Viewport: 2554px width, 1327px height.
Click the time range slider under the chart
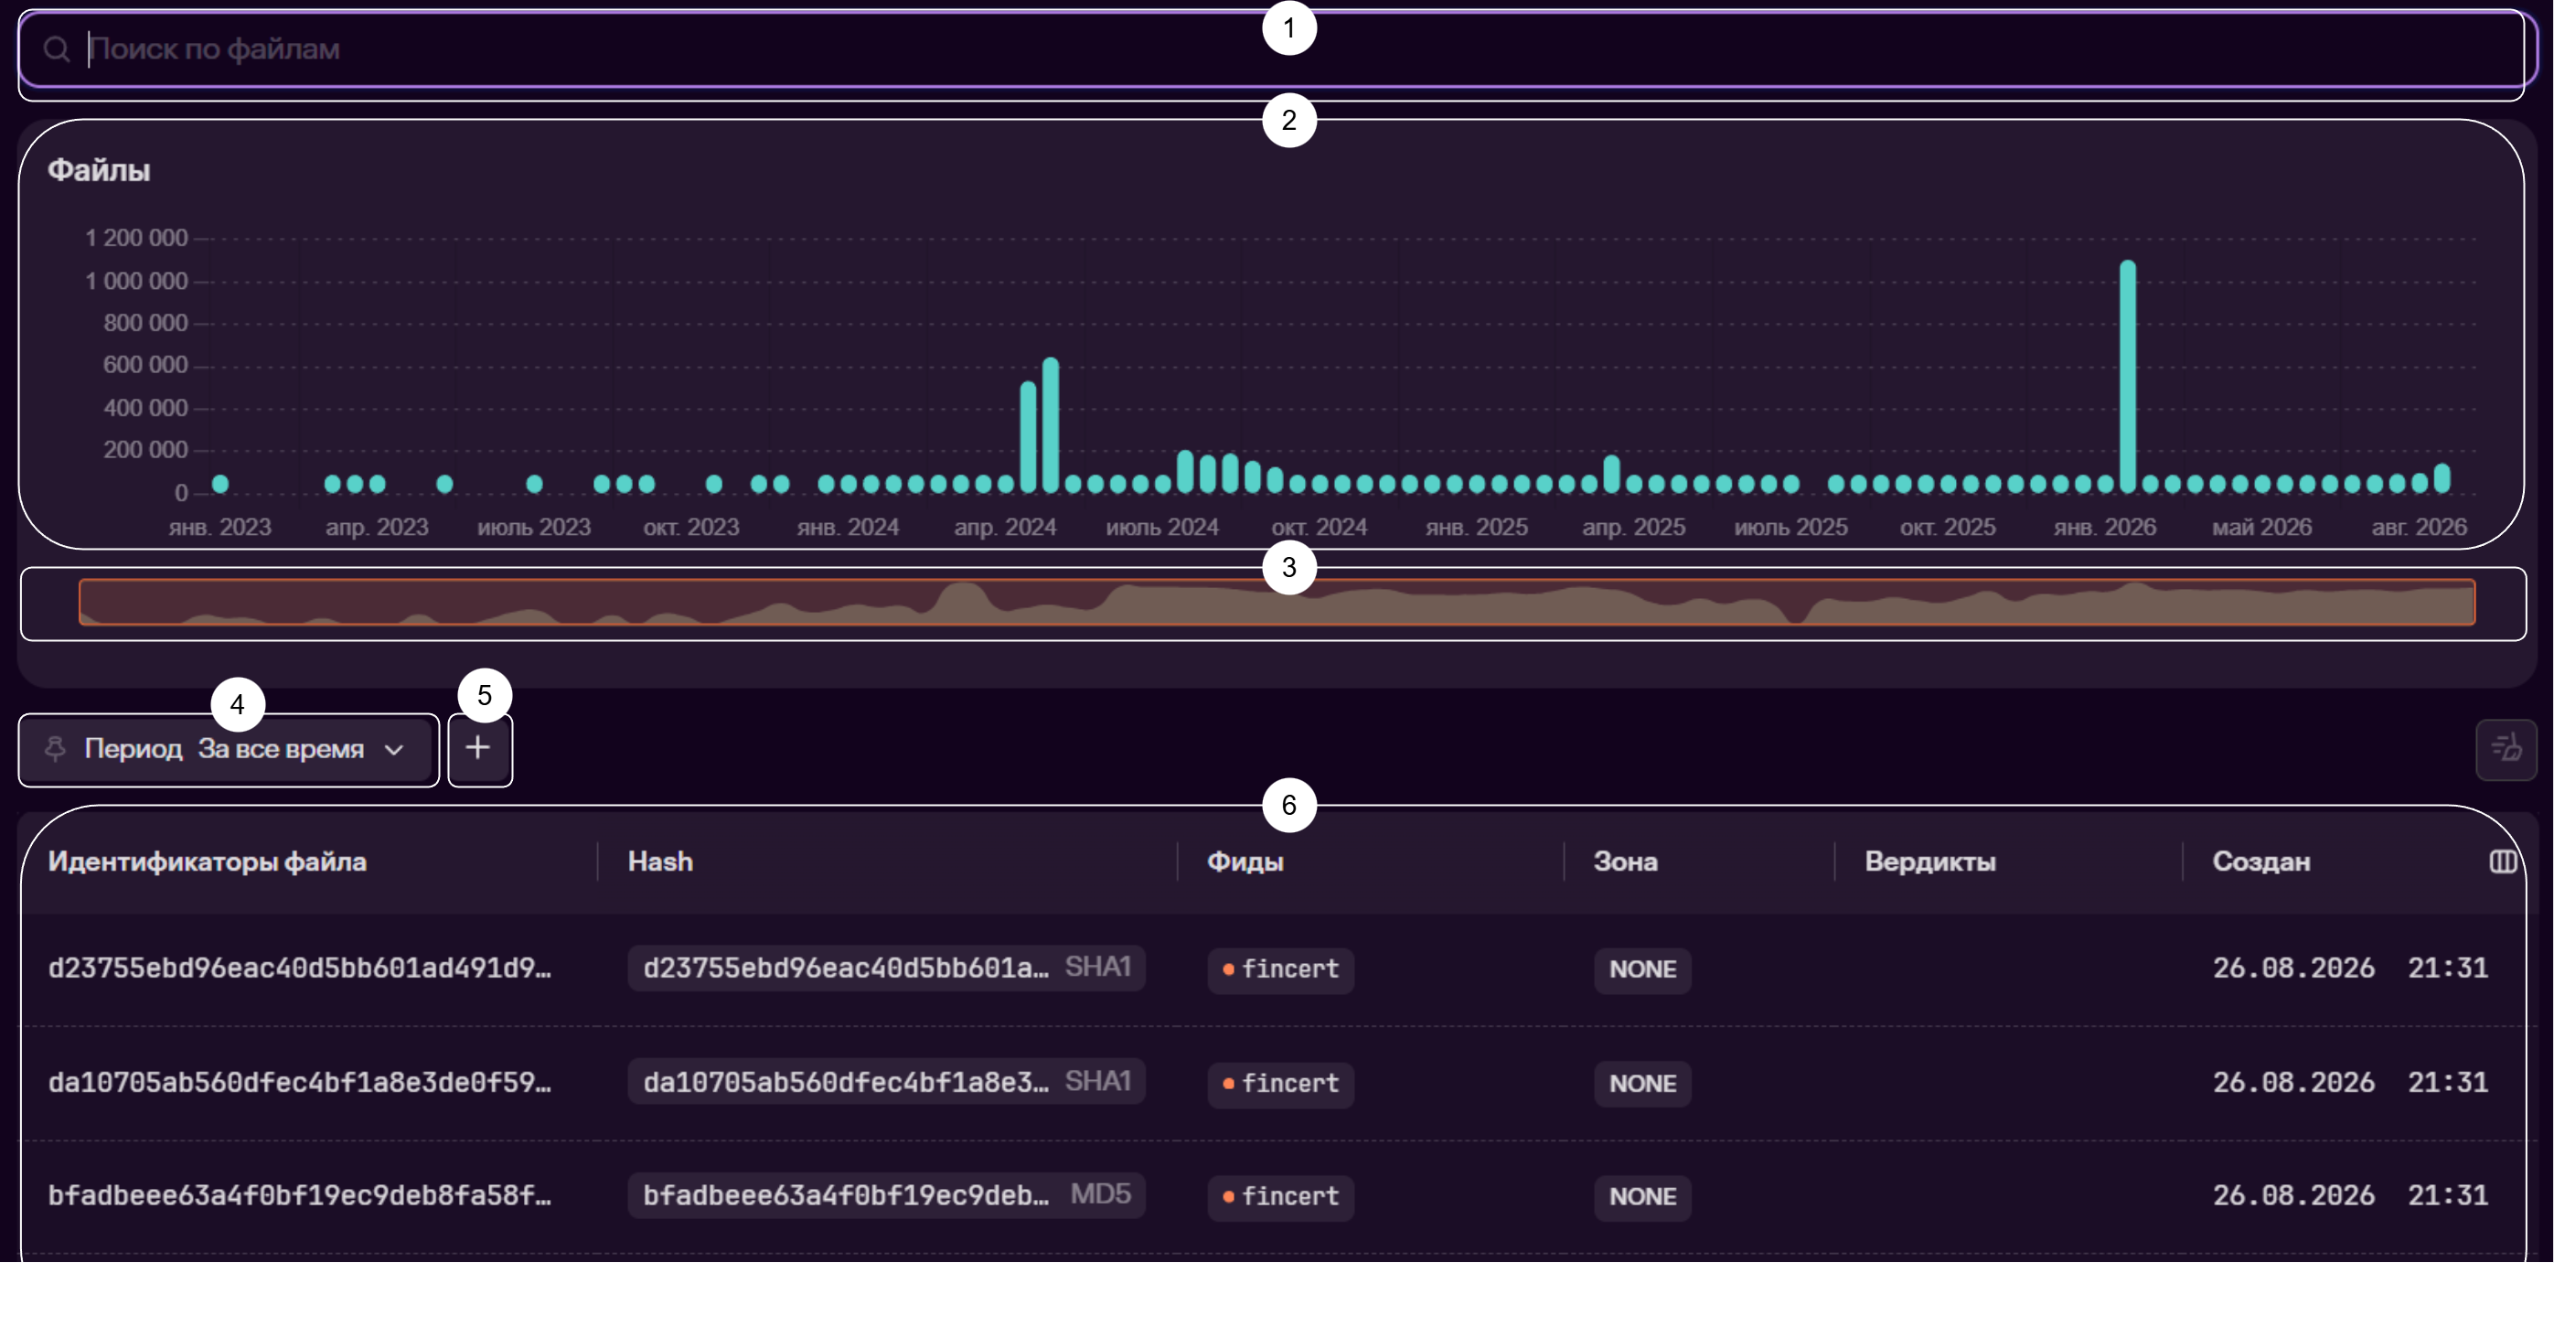coord(1276,602)
